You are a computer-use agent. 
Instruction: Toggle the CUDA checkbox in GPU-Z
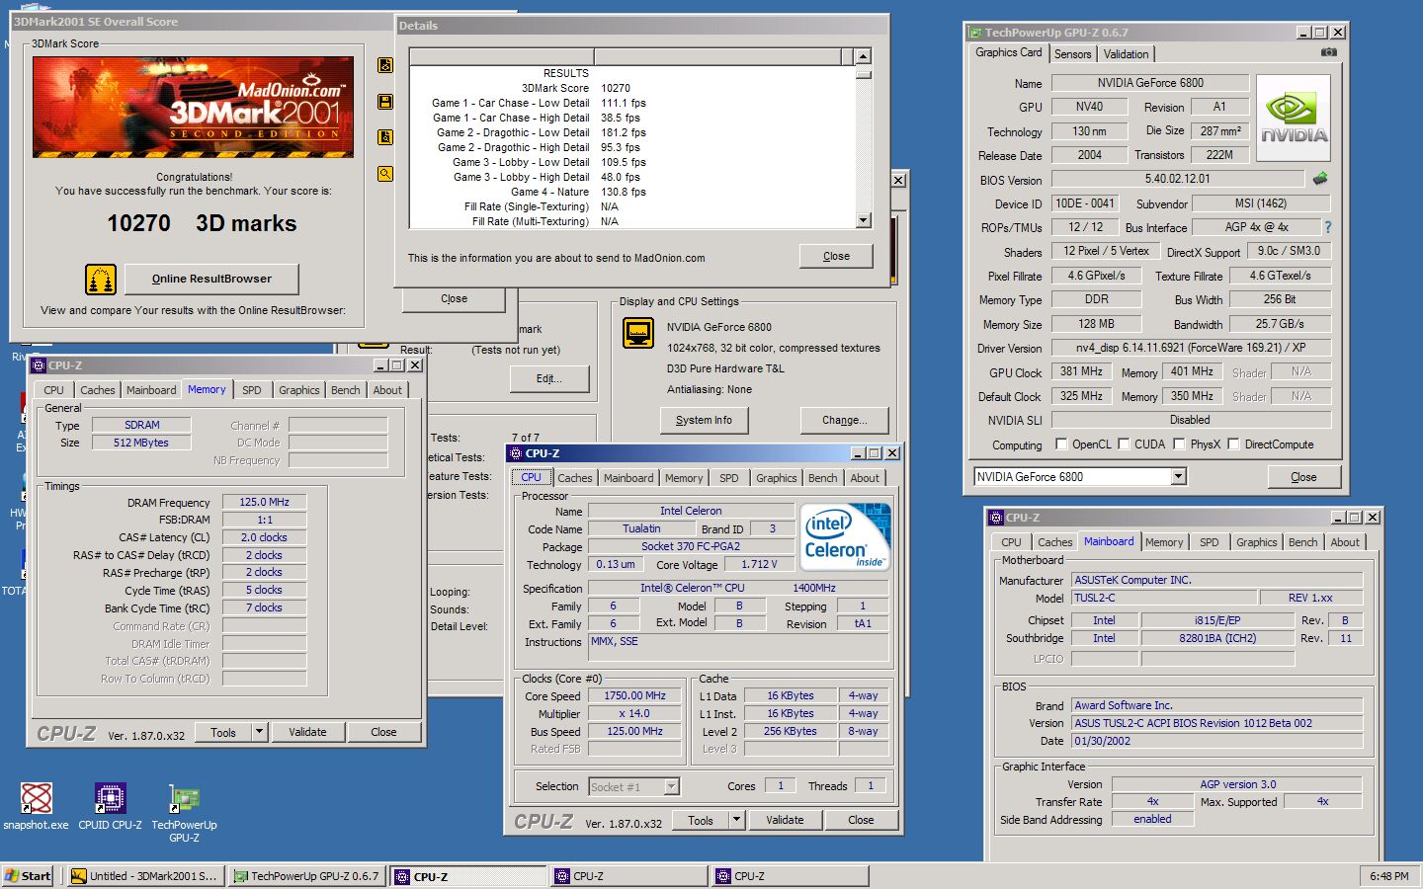(1124, 444)
